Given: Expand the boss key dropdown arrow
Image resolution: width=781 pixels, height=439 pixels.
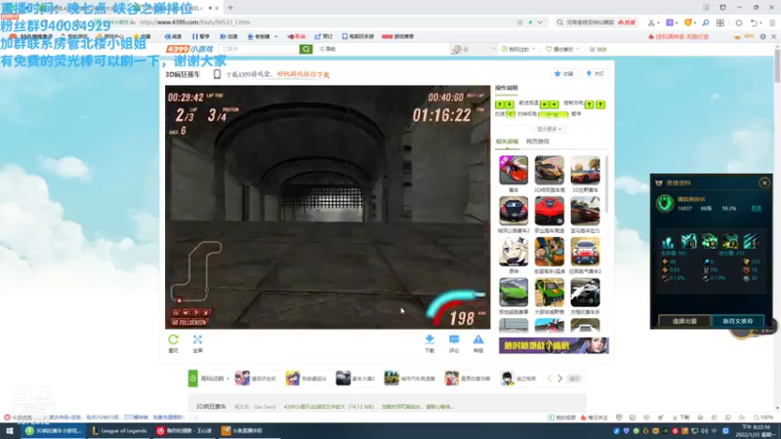Looking at the screenshot, I should tap(276, 36).
